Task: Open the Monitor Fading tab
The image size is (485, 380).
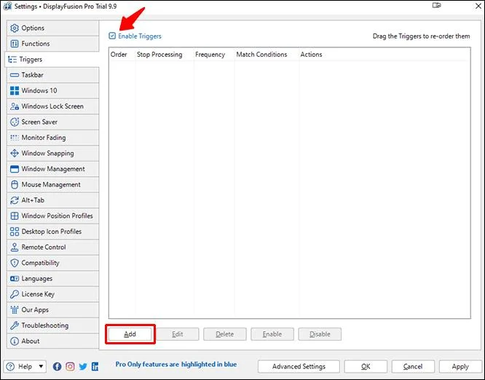Action: [53, 138]
